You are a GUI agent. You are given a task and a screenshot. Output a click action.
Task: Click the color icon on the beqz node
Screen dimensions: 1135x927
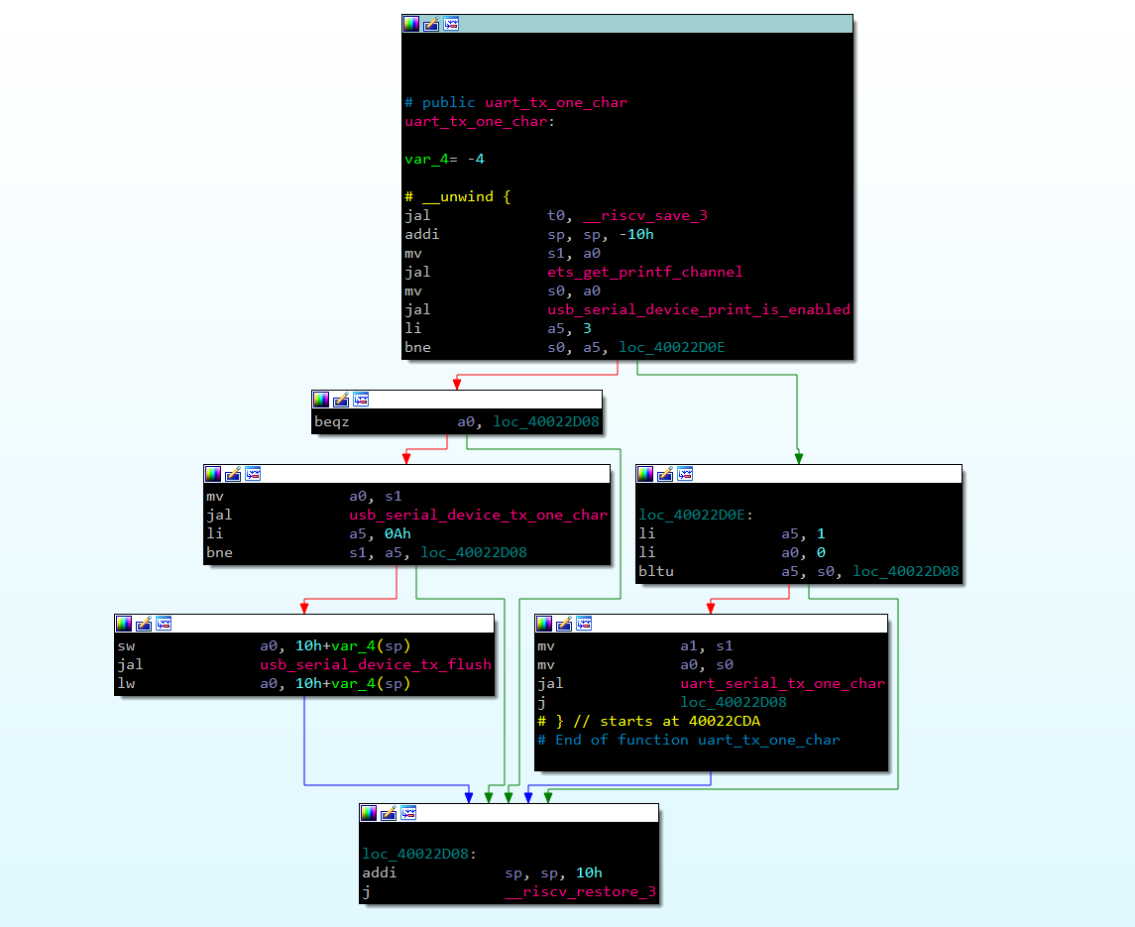[321, 400]
